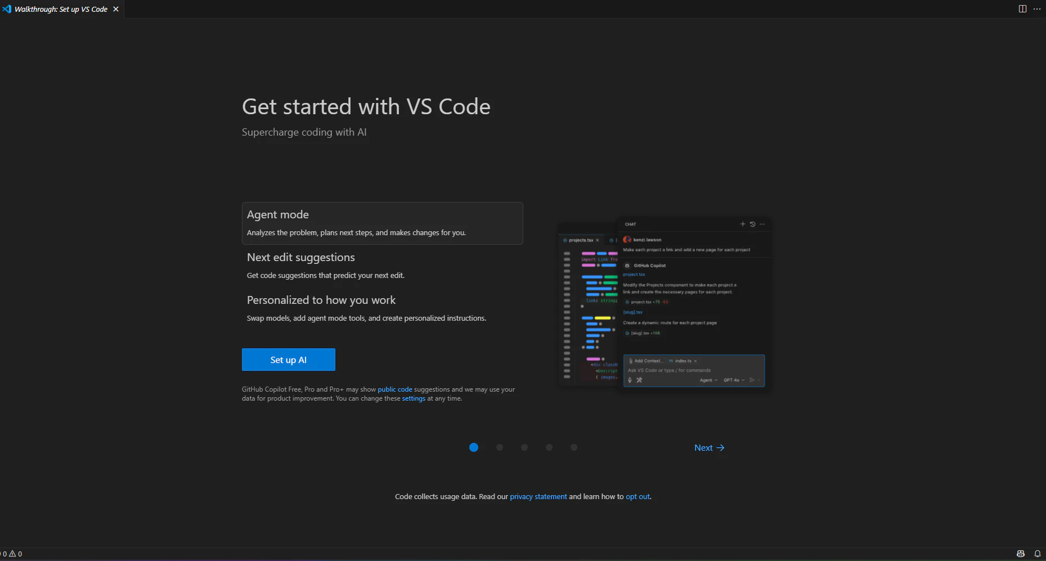Go to the third walkthrough page dot
Viewport: 1046px width, 561px height.
tap(524, 447)
